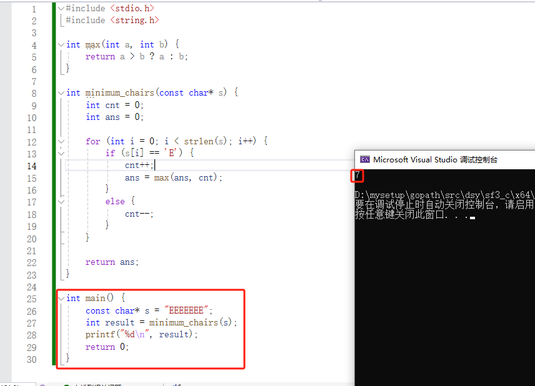Click the else keyword on line 17
535x386 pixels.
115,202
